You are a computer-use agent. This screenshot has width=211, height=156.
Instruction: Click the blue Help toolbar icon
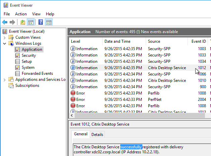pyautogui.click(x=41, y=22)
